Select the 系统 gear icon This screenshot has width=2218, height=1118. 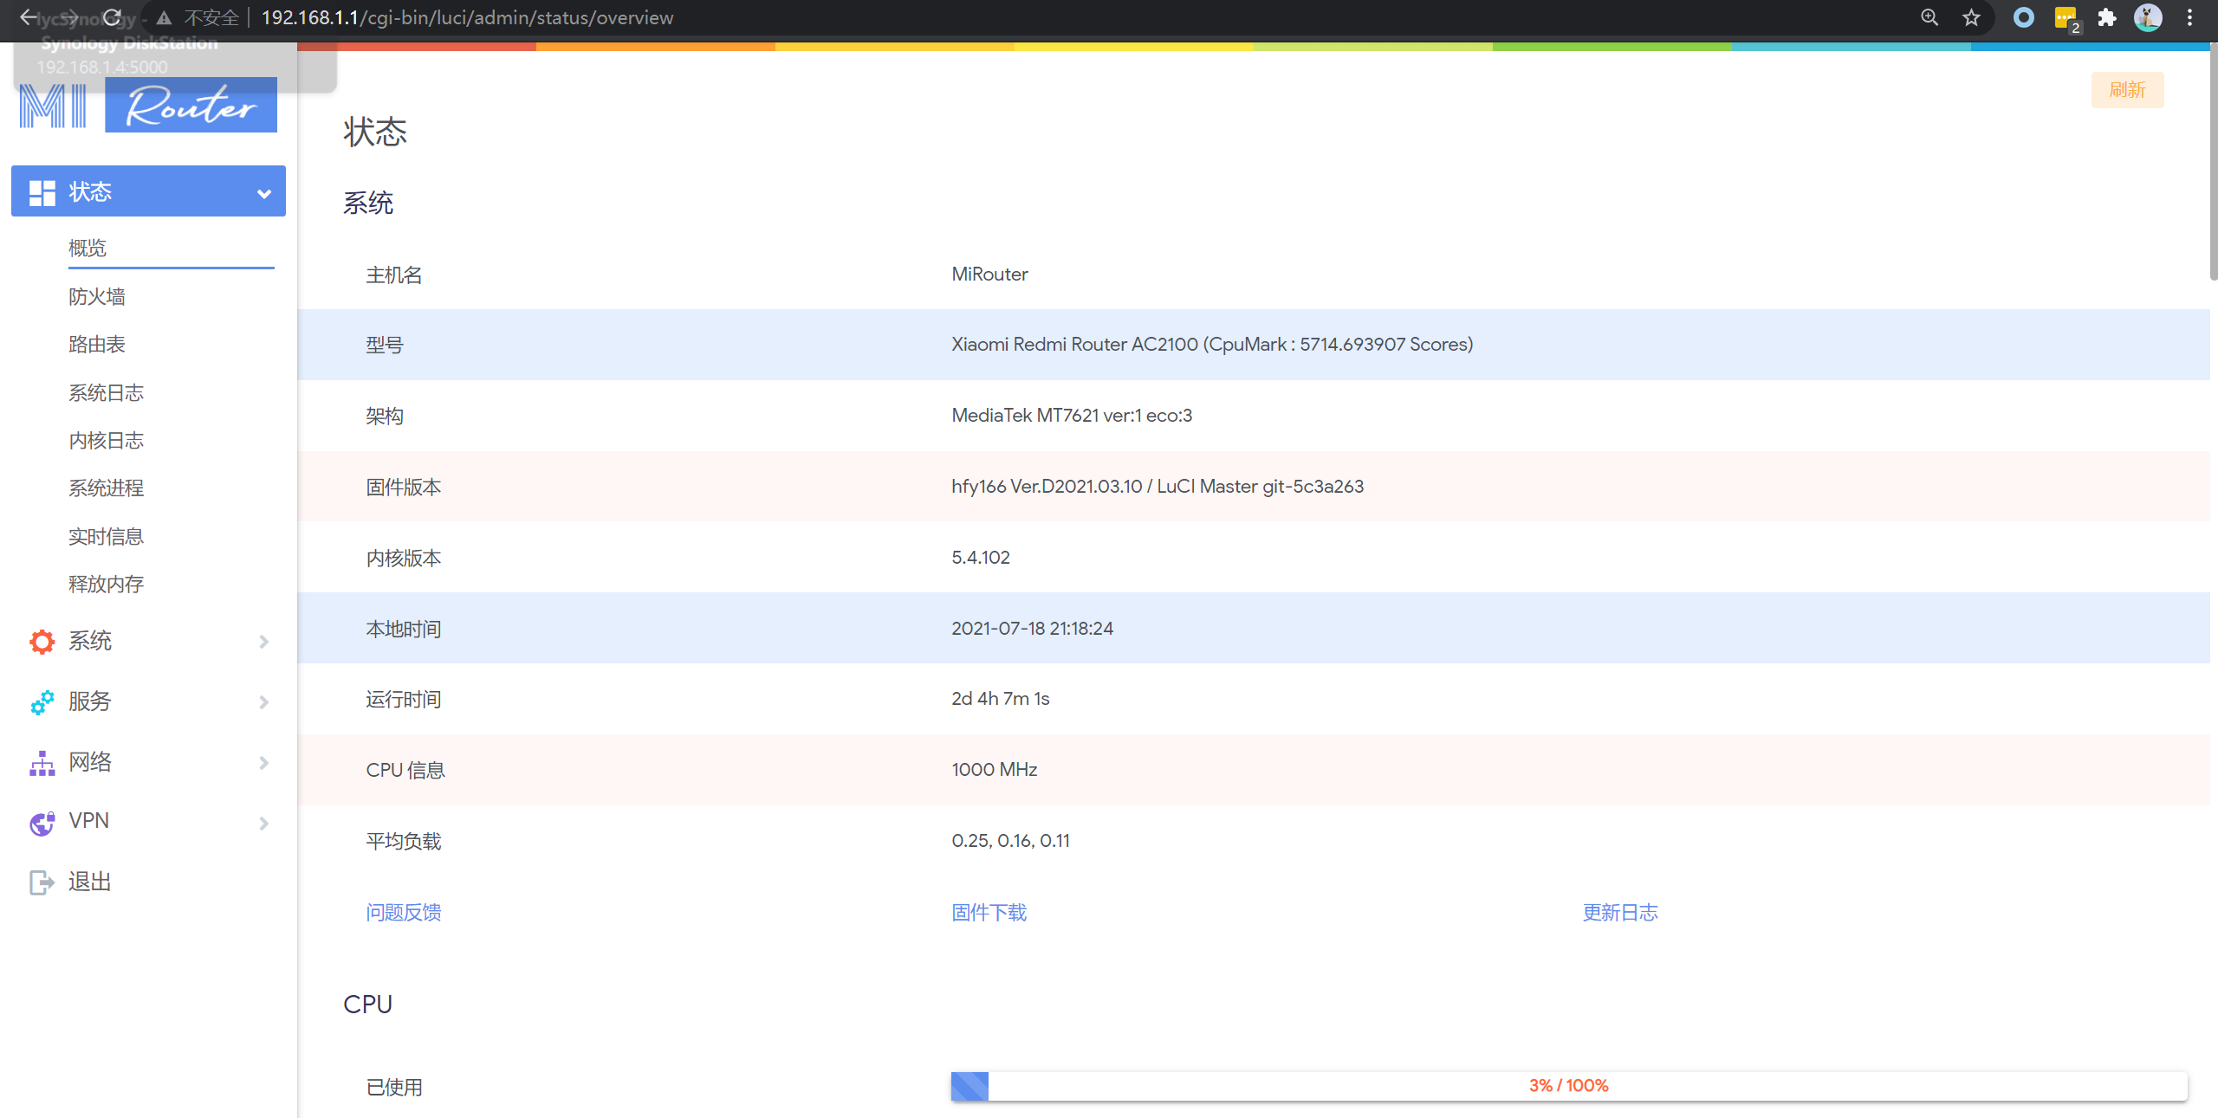pyautogui.click(x=41, y=641)
